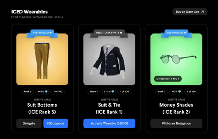Click the 1 of 100 pill under Money Shades
Screen dimensions: 218x139
[191, 92]
